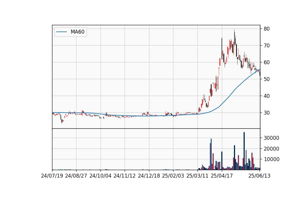Click the tallest volume bar above 30000
Screen dimensions: 289x207
[x=244, y=151]
